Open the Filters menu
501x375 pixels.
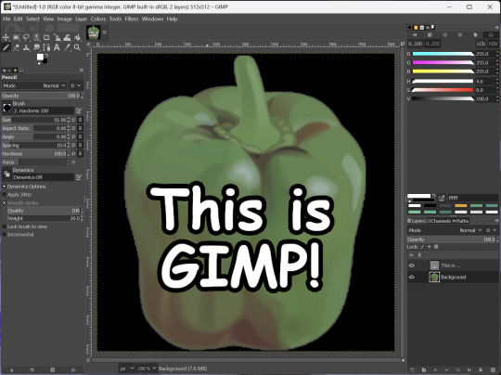coord(132,19)
